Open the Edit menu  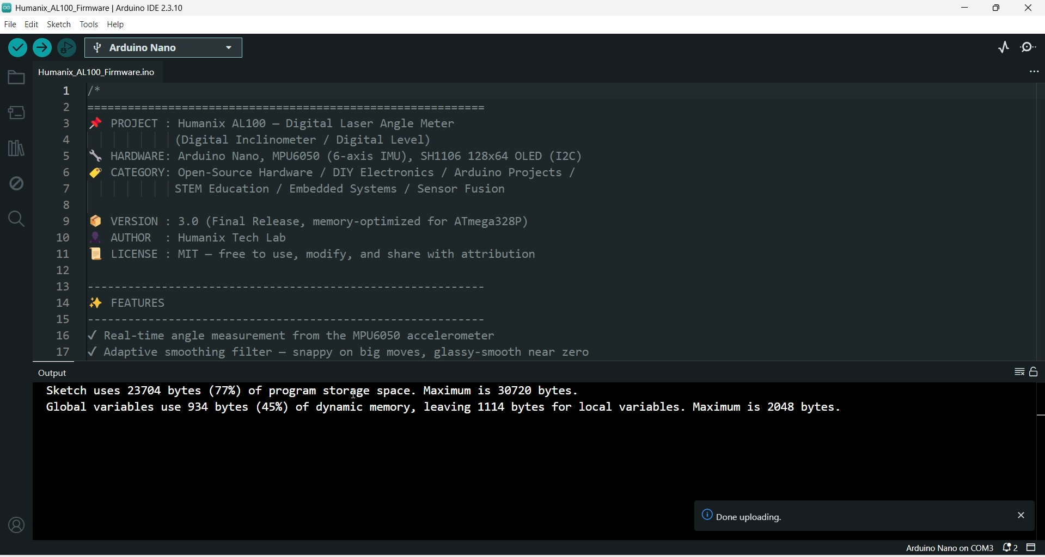pyautogui.click(x=32, y=24)
